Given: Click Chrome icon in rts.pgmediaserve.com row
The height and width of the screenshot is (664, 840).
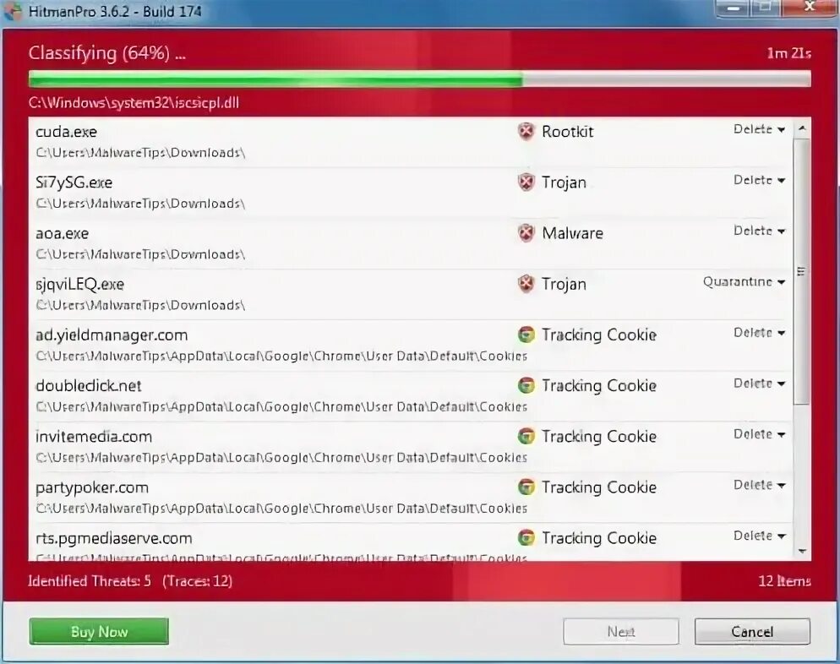Looking at the screenshot, I should 526,537.
